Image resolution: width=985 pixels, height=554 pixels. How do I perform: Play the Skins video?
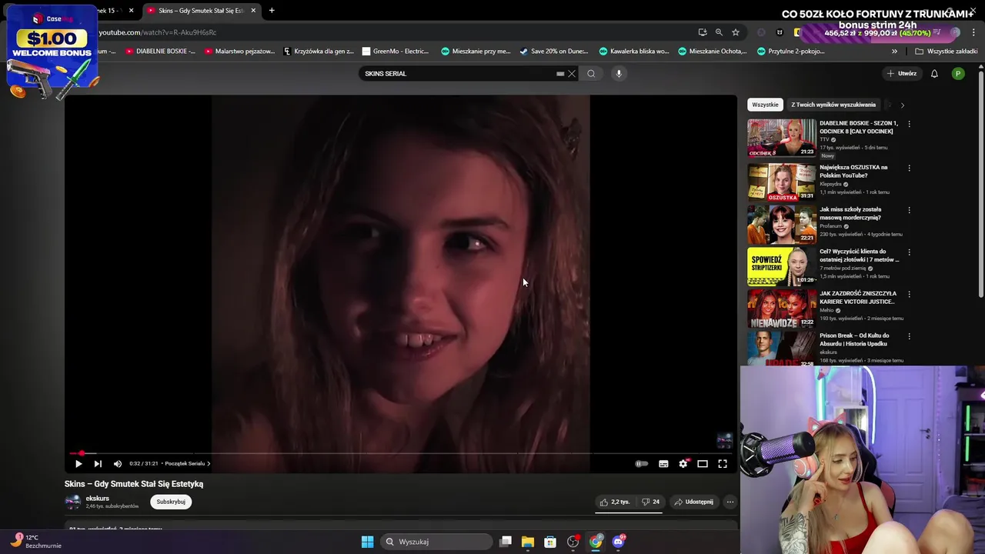point(78,463)
